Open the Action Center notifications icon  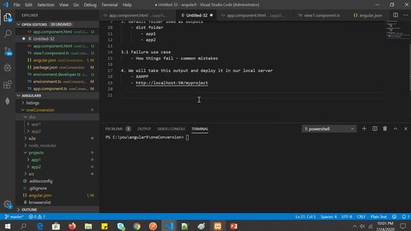pos(403,226)
